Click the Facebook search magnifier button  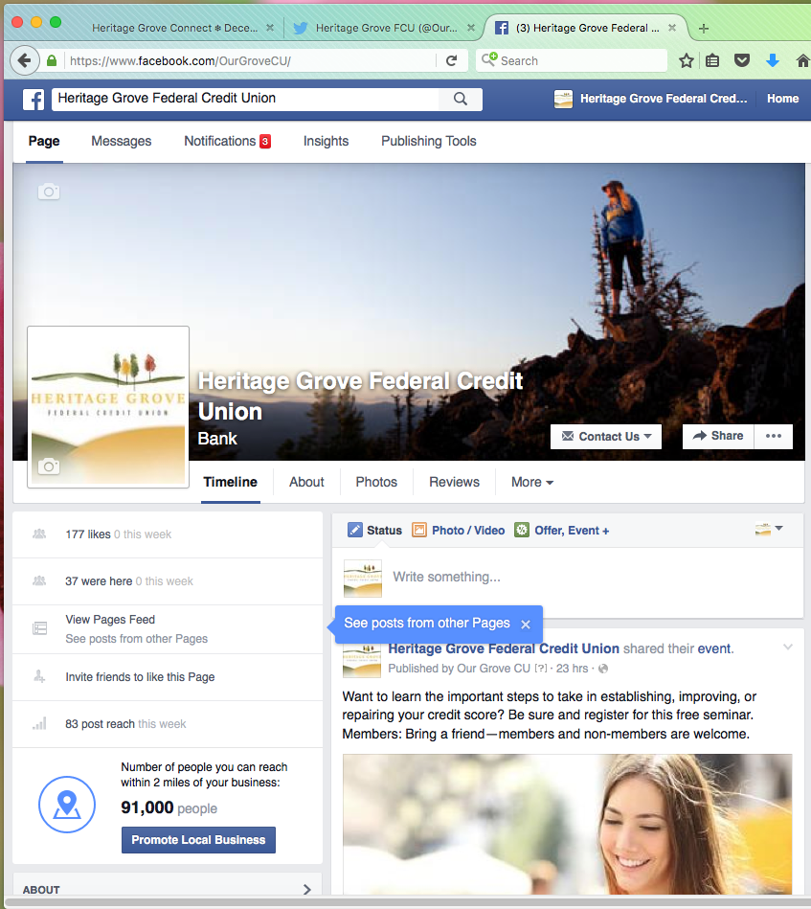(x=461, y=99)
